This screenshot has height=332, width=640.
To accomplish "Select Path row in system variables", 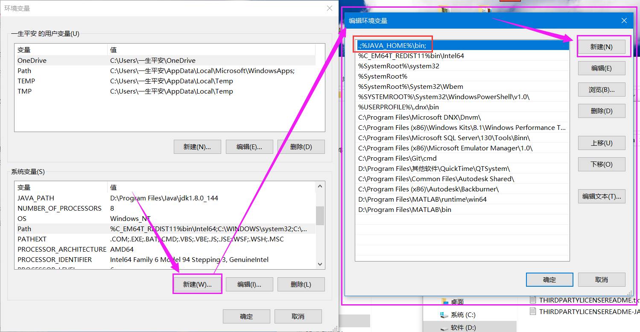I will [x=165, y=229].
